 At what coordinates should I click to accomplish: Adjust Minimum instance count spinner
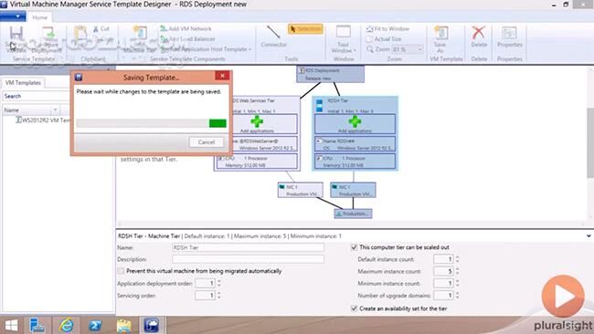tap(457, 283)
